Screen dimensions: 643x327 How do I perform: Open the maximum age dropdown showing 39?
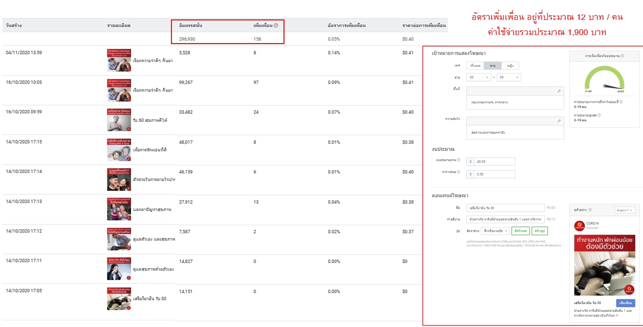click(509, 77)
